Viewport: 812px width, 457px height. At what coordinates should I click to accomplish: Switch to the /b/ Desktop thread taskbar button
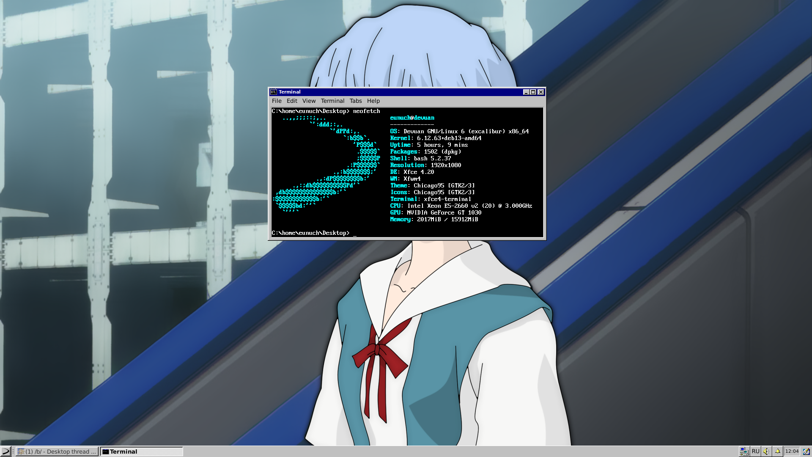57,451
